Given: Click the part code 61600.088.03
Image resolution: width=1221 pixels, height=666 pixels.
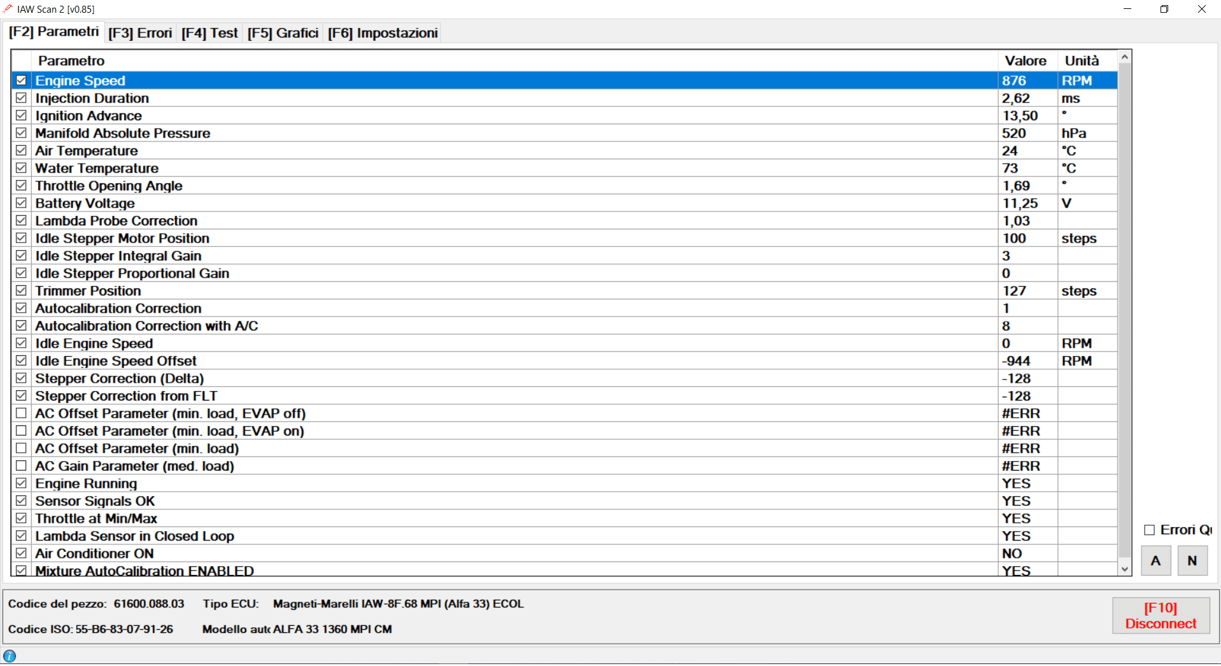Looking at the screenshot, I should coord(149,604).
